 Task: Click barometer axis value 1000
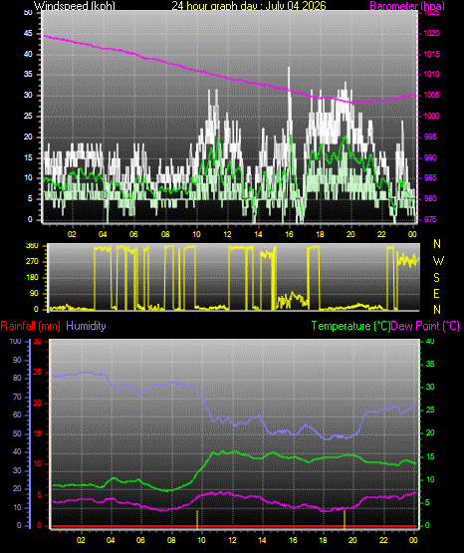click(x=431, y=116)
